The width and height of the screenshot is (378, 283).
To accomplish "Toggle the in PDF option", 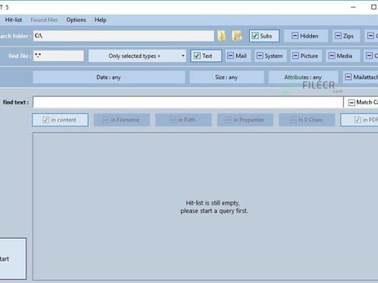I will (359, 120).
